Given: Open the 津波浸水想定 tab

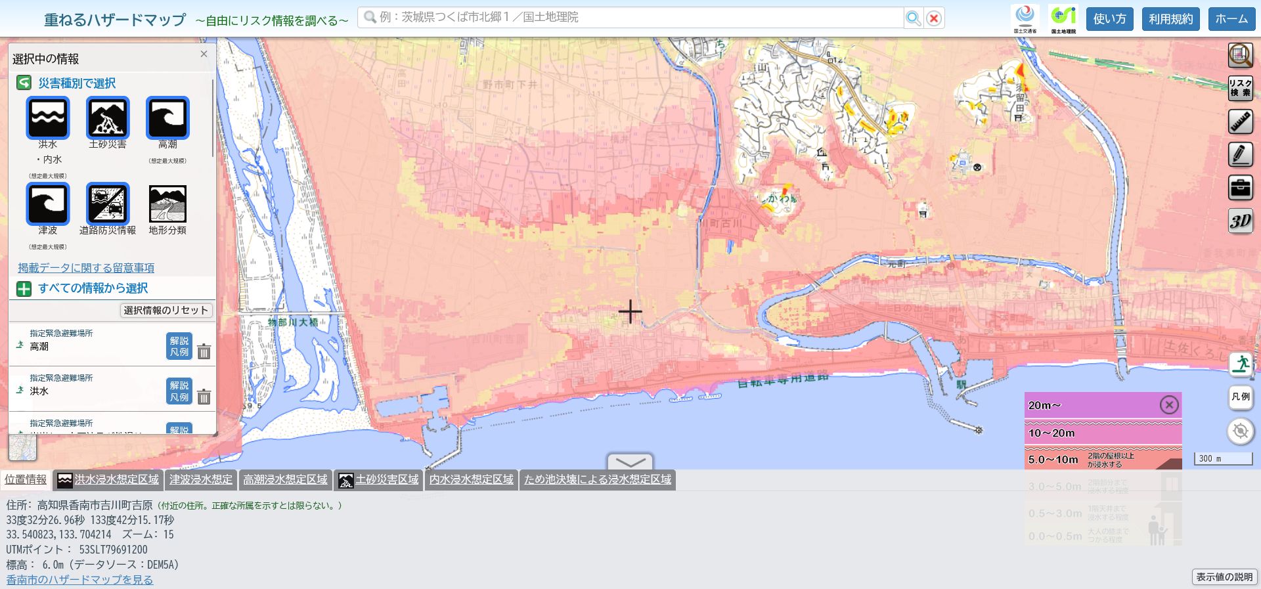Looking at the screenshot, I should [x=201, y=480].
